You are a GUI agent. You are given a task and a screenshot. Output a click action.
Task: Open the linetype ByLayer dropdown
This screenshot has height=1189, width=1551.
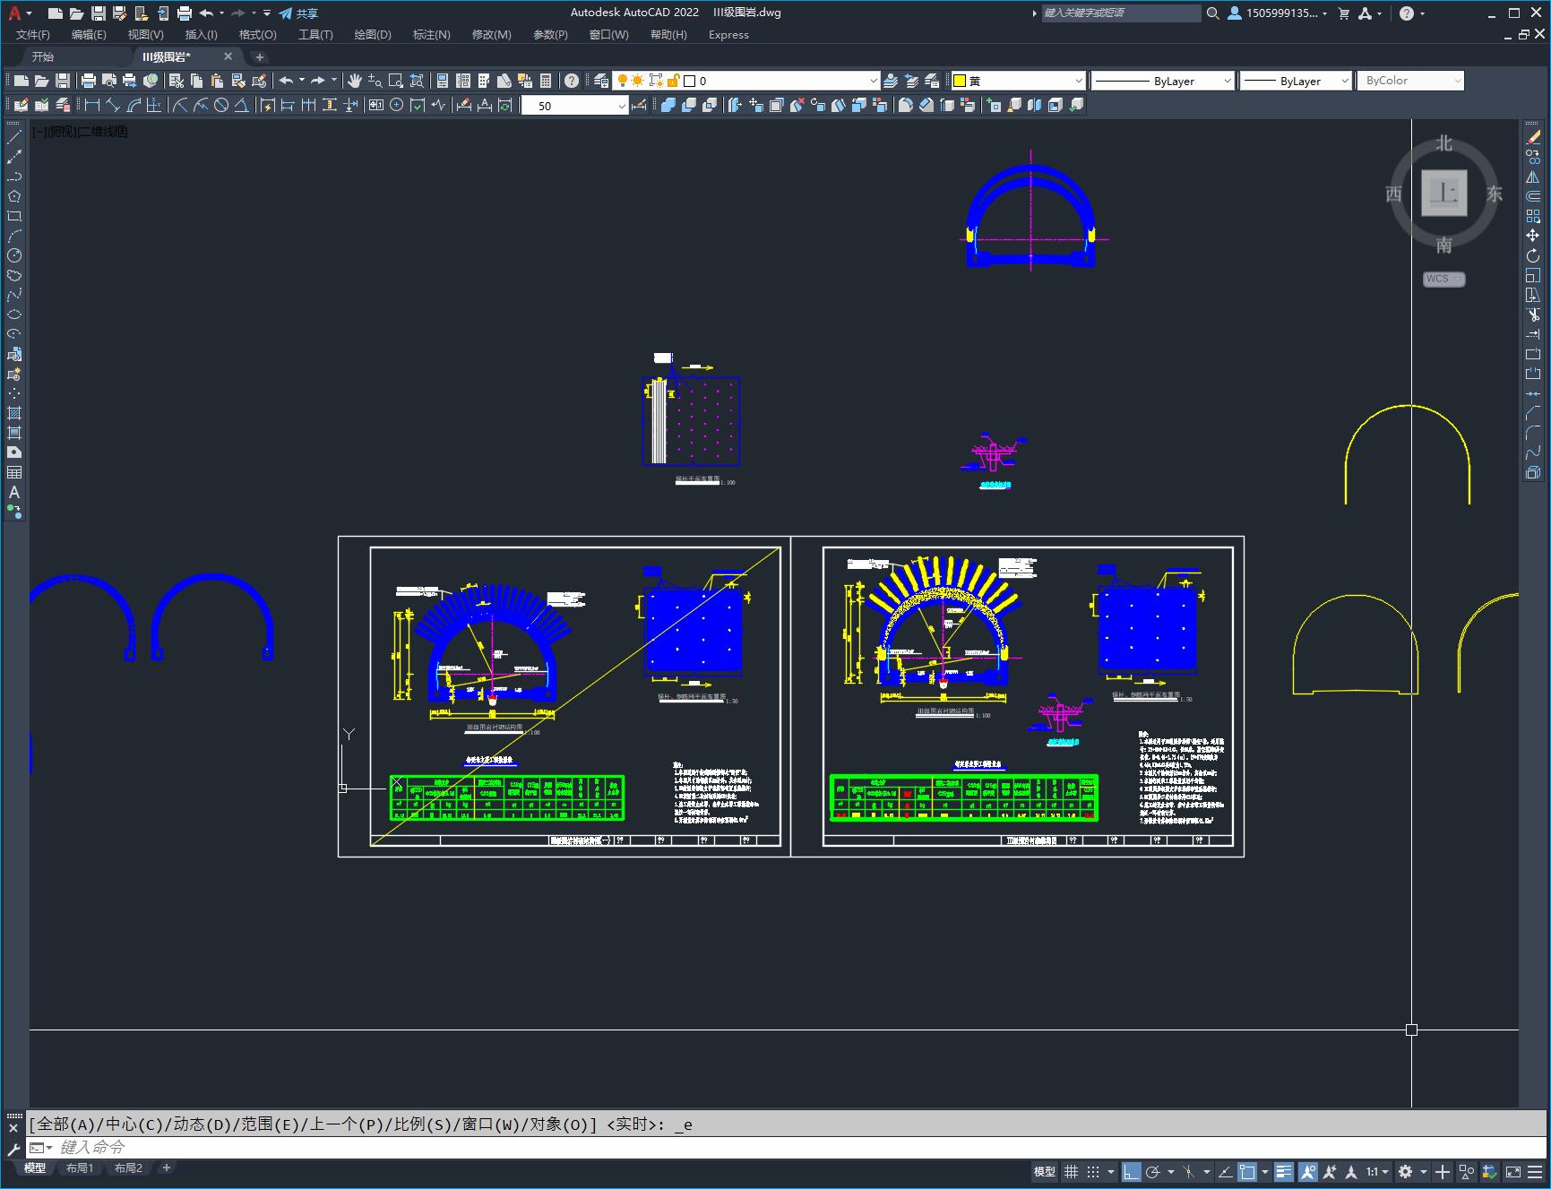click(x=1162, y=81)
